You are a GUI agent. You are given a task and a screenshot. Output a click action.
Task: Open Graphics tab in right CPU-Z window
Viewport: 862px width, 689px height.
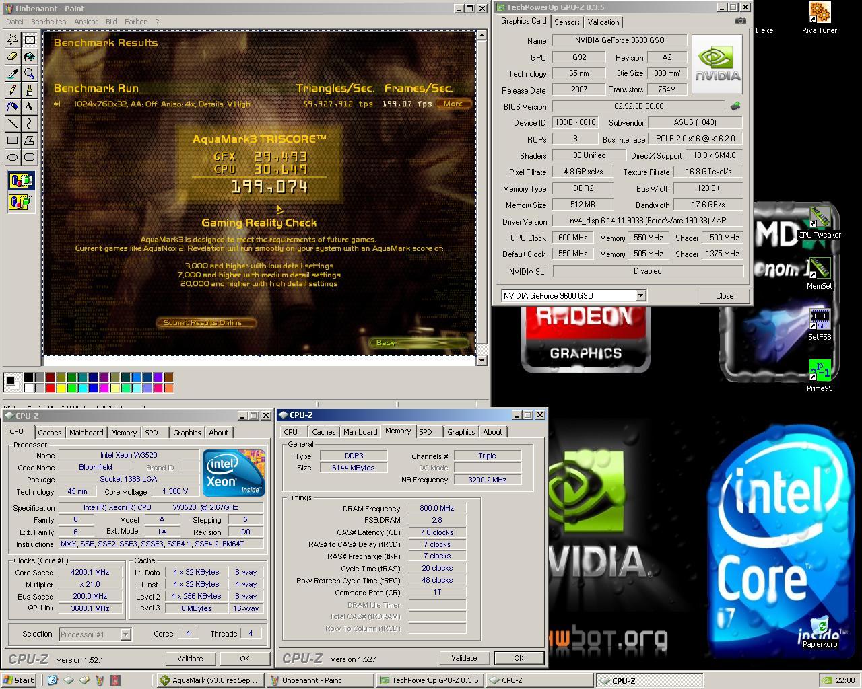[x=461, y=432]
